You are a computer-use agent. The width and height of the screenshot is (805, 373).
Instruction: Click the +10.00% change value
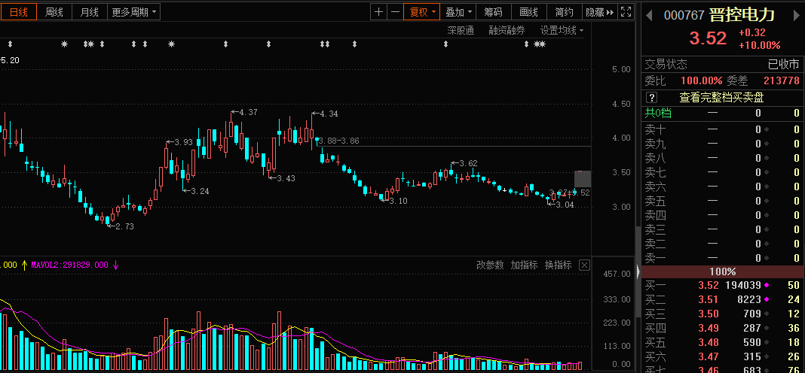coord(759,45)
